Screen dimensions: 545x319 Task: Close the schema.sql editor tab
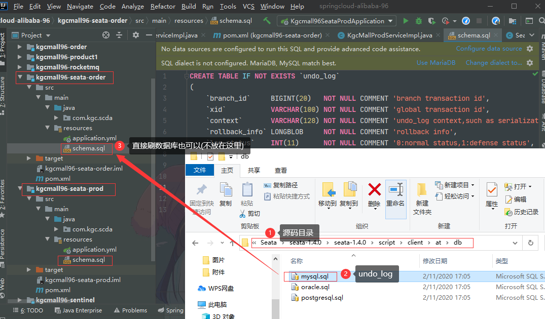(496, 35)
